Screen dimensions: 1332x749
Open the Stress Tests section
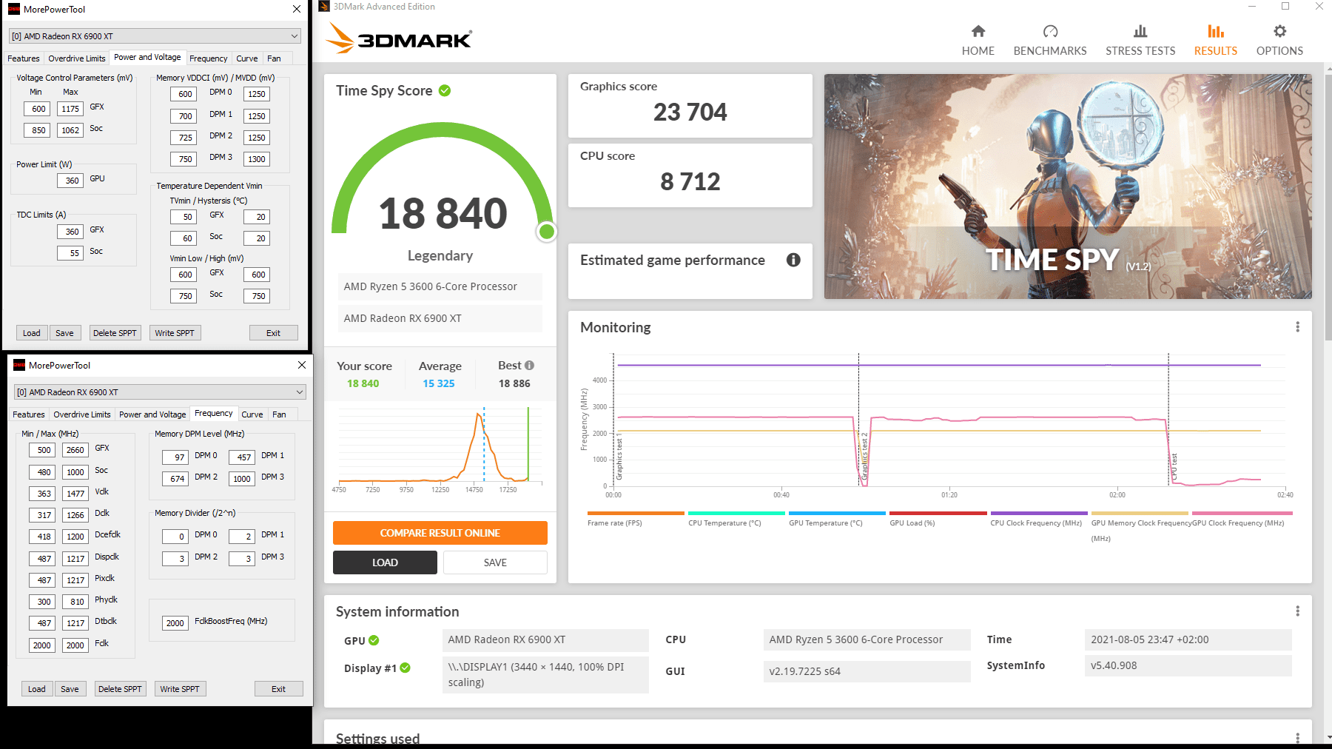click(1140, 40)
